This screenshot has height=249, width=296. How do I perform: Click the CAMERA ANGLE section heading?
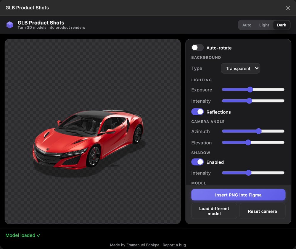208,122
